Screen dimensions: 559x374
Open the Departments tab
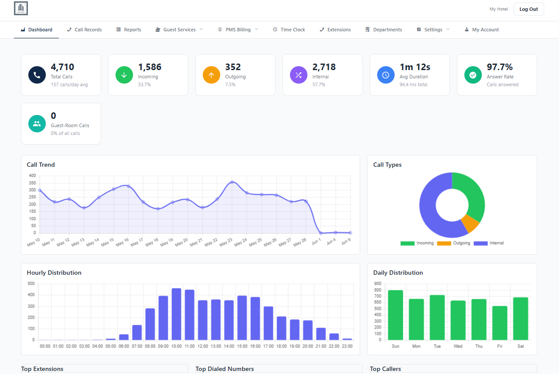384,30
